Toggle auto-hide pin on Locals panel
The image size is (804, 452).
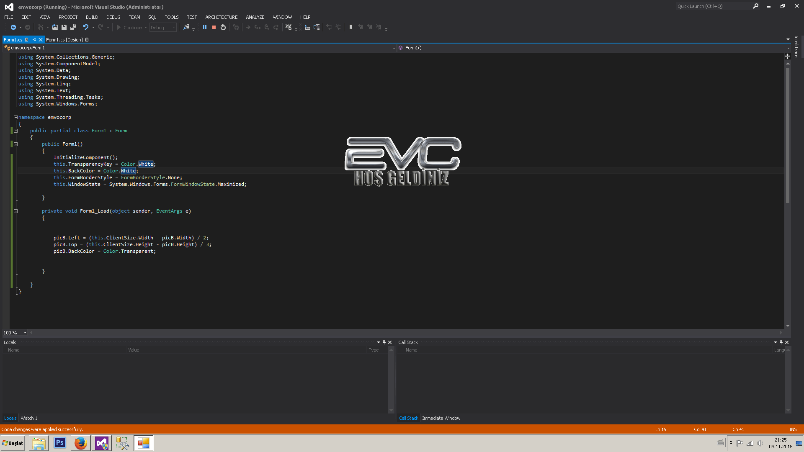pos(384,342)
